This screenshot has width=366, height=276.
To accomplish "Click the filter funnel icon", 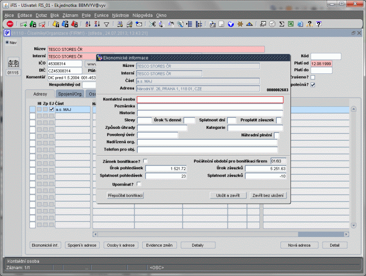I will click(106, 24).
